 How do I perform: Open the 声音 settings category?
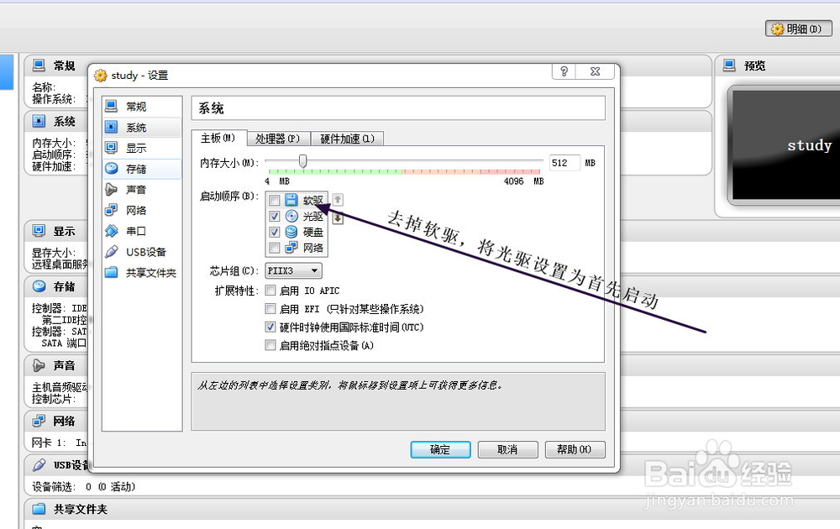(x=142, y=190)
